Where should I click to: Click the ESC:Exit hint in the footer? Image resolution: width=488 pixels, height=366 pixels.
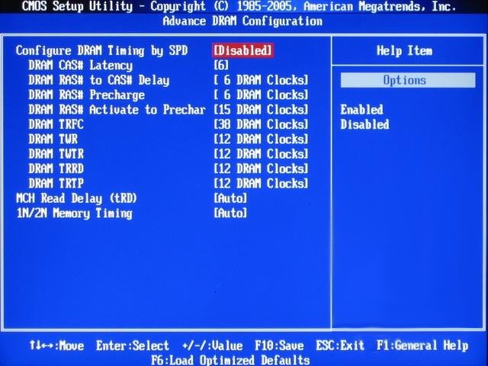(340, 345)
